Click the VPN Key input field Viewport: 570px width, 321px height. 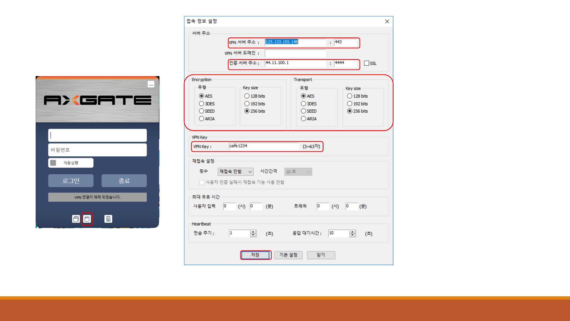(x=264, y=146)
